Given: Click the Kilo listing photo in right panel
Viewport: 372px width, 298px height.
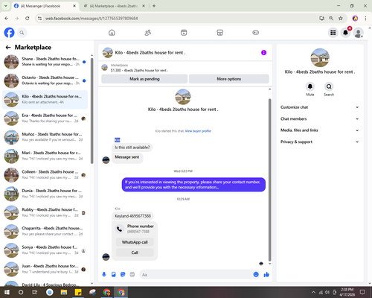Looking at the screenshot, I should [320, 57].
